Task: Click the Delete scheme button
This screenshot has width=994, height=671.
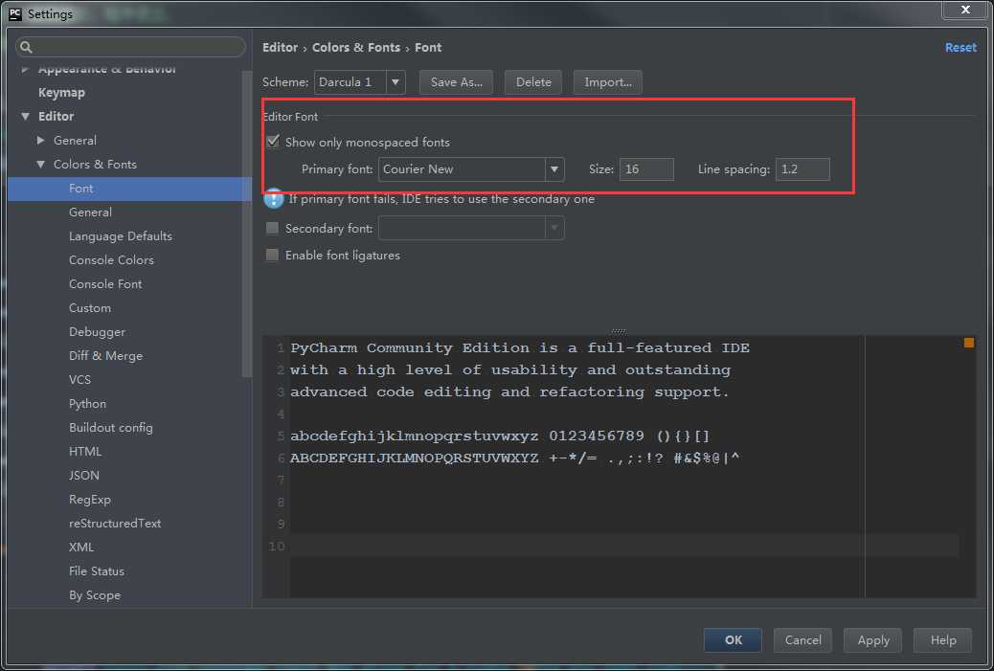Action: tap(533, 81)
